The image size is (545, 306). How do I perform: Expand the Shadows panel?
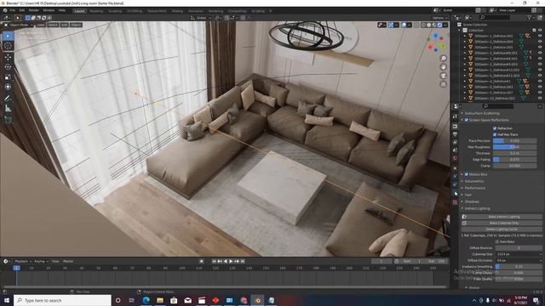coord(472,201)
